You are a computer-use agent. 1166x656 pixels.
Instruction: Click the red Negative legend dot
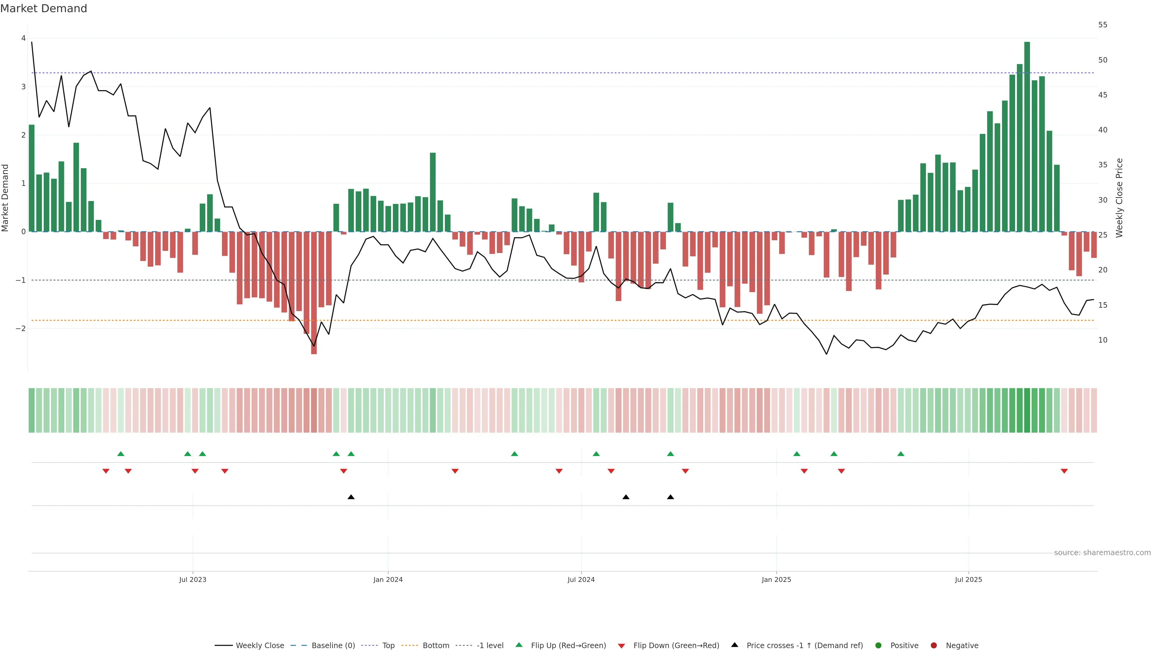point(934,646)
